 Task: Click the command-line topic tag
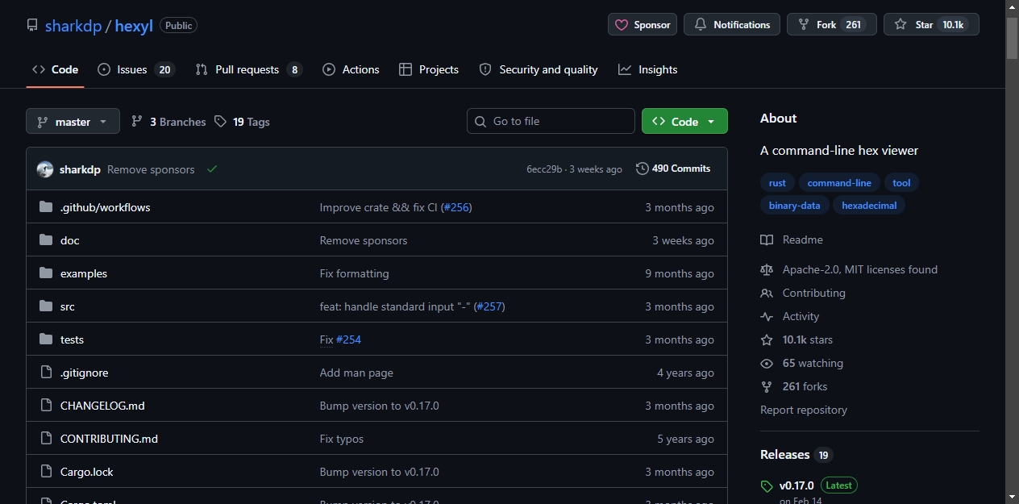pos(839,183)
